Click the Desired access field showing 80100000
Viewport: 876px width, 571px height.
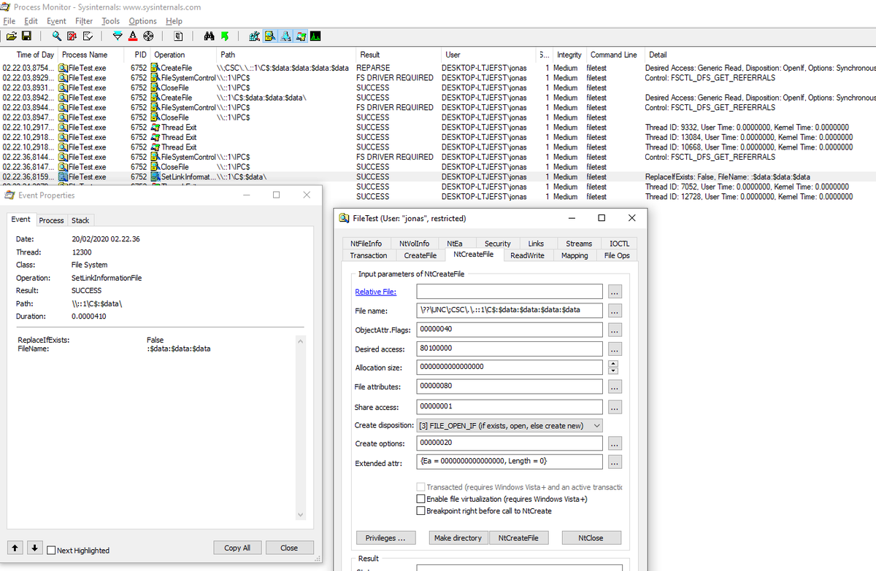[x=510, y=349]
